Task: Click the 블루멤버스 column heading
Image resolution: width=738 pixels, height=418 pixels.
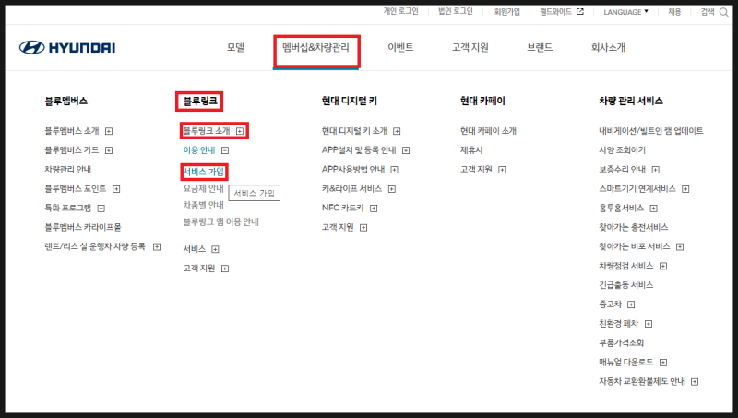Action: pyautogui.click(x=65, y=101)
